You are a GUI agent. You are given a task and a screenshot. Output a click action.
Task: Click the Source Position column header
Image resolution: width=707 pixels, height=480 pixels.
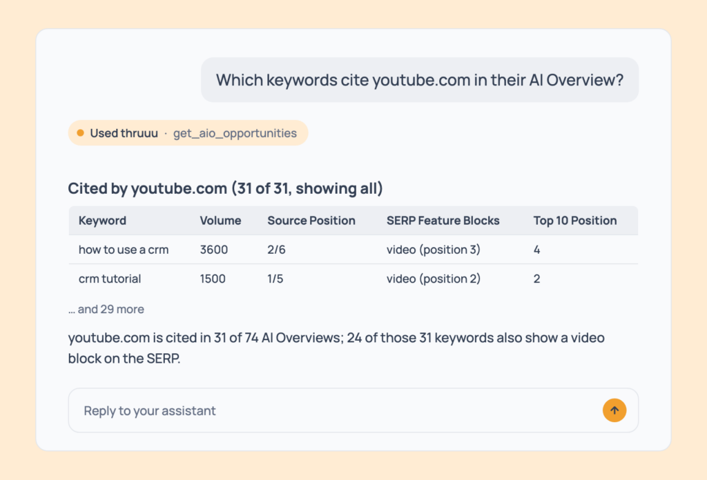[311, 221]
